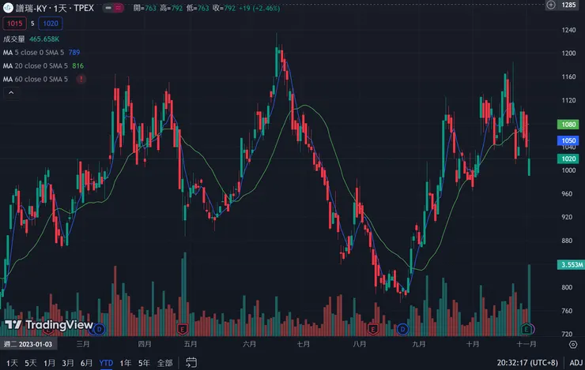Screen dimensions: 585x370
Task: Click the red 1015 sell price button
Action: [14, 24]
